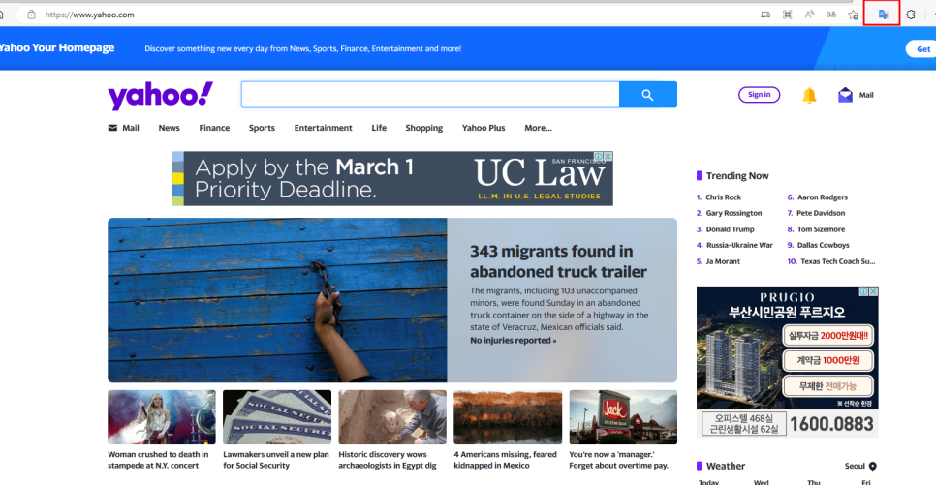Open the News nav item
The width and height of the screenshot is (936, 485).
169,128
